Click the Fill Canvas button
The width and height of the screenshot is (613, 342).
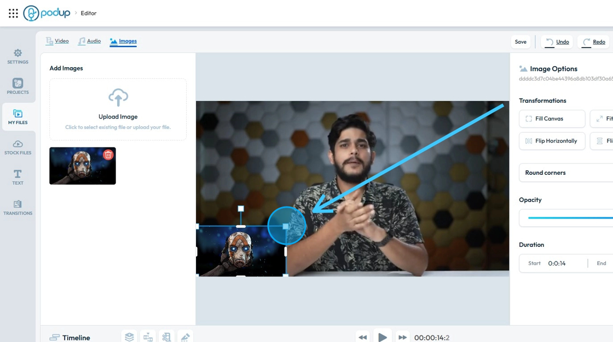[x=552, y=119]
